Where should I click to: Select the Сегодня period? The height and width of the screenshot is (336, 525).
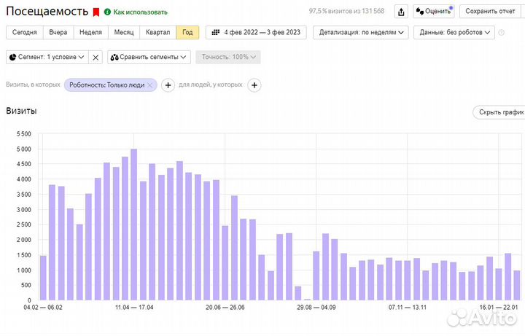[x=25, y=33]
